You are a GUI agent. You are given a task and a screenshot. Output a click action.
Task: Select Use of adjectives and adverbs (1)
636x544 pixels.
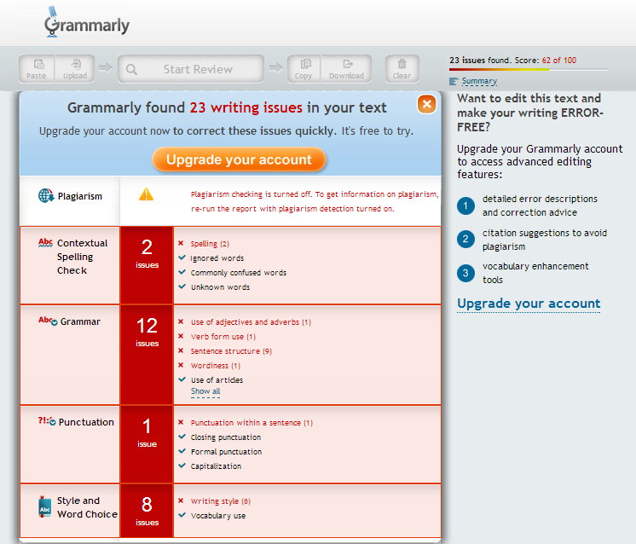point(251,322)
